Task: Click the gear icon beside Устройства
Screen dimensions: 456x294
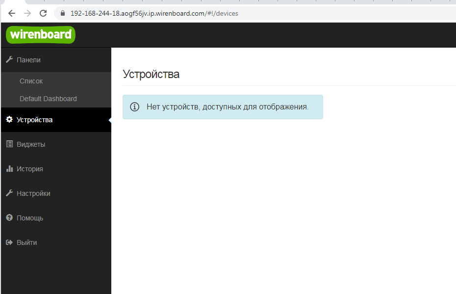Action: click(x=9, y=120)
